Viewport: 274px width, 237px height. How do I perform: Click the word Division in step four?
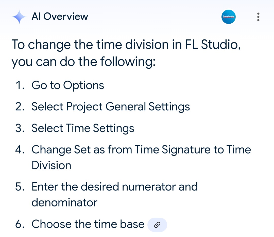click(x=51, y=165)
